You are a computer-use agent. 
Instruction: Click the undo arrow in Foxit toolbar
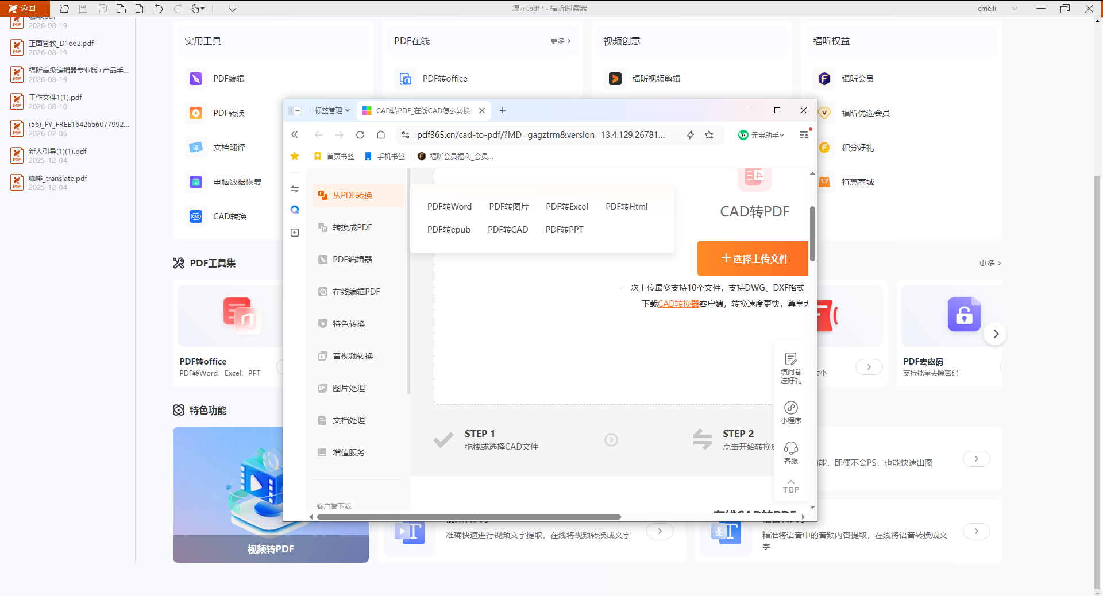tap(159, 9)
